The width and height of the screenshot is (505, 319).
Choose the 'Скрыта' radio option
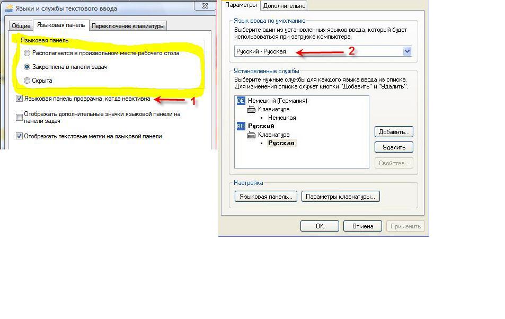click(27, 81)
